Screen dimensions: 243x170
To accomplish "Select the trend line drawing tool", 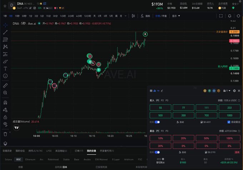I will [5, 32].
